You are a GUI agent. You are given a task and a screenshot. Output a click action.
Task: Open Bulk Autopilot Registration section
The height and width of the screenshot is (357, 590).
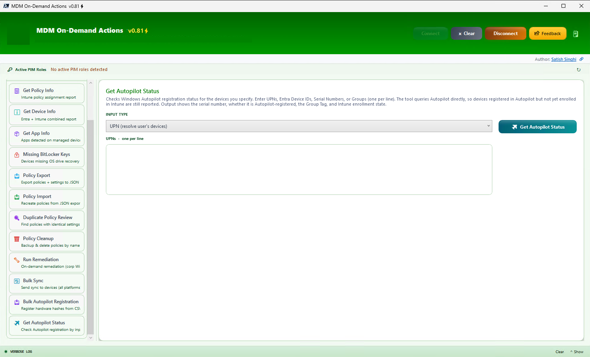46,305
